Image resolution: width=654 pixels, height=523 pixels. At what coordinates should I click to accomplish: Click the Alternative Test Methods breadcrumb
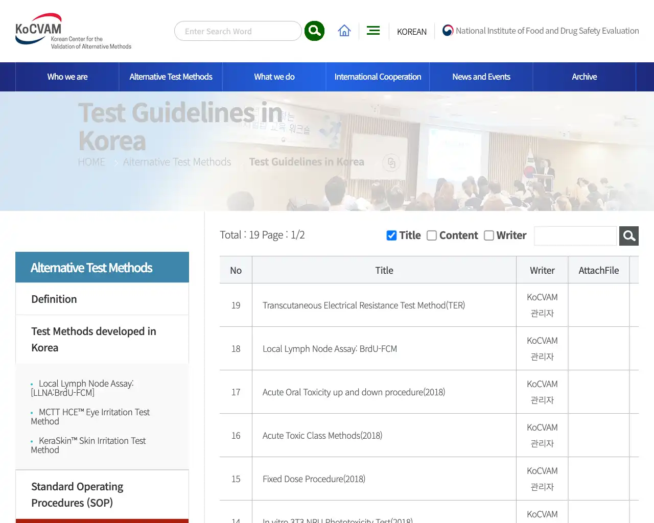click(177, 162)
